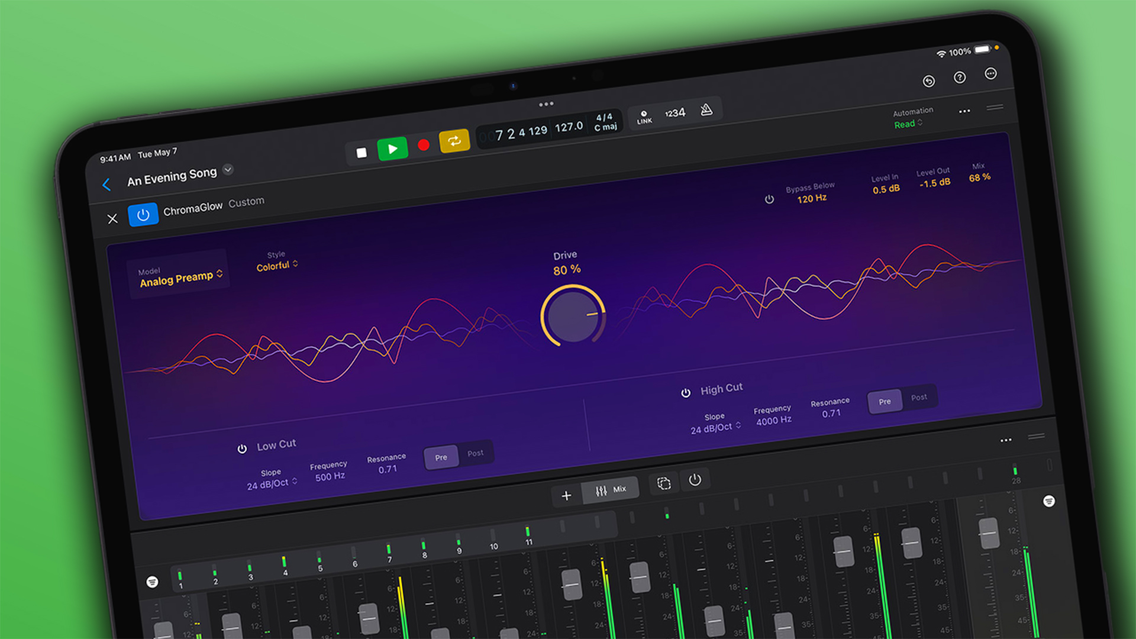Open the Low Cut Slope 24 dB/Oct dropdown
Image resolution: width=1136 pixels, height=639 pixels.
272,484
